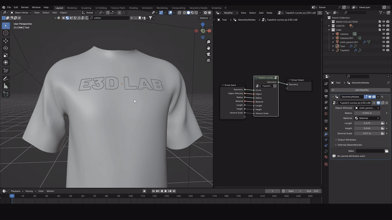Open the Tool properties tab
This screenshot has width=392, height=220.
click(326, 84)
